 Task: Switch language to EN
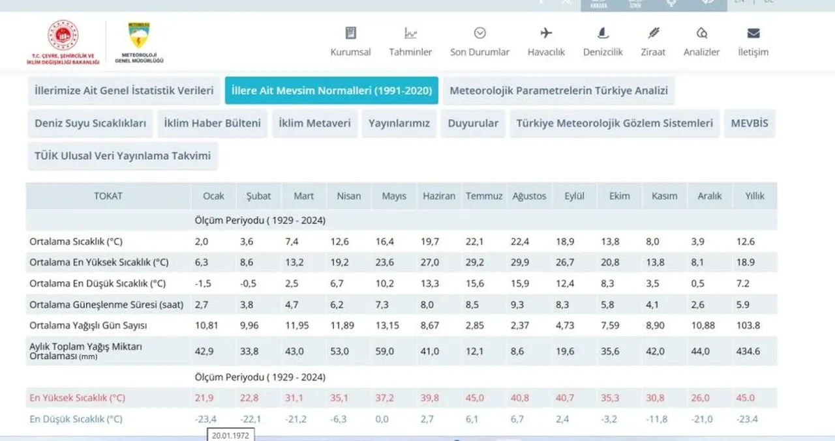[739, 2]
